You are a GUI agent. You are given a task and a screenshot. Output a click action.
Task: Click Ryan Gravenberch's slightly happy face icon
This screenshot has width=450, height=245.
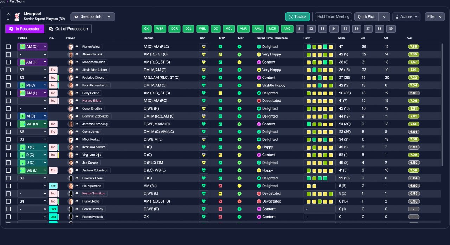pos(259,85)
